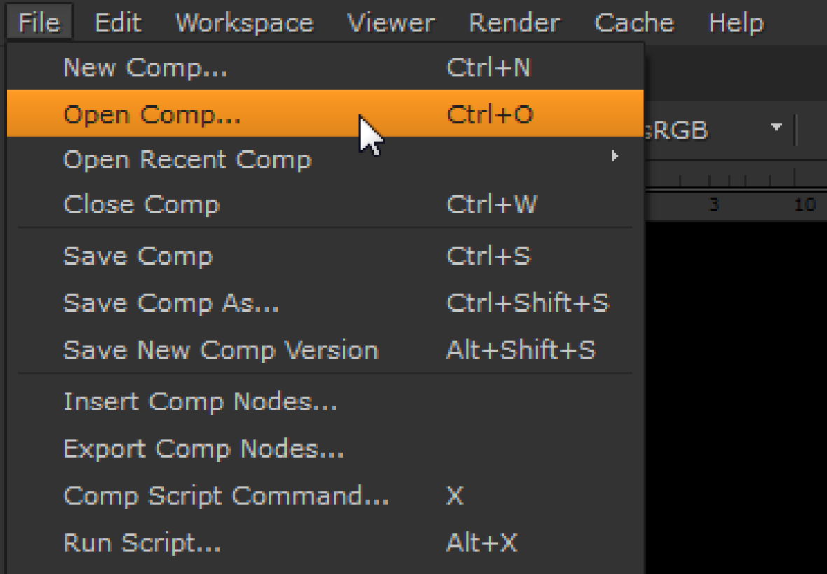Screen dimensions: 827x574
Task: Open the Cache menu
Action: pyautogui.click(x=634, y=23)
